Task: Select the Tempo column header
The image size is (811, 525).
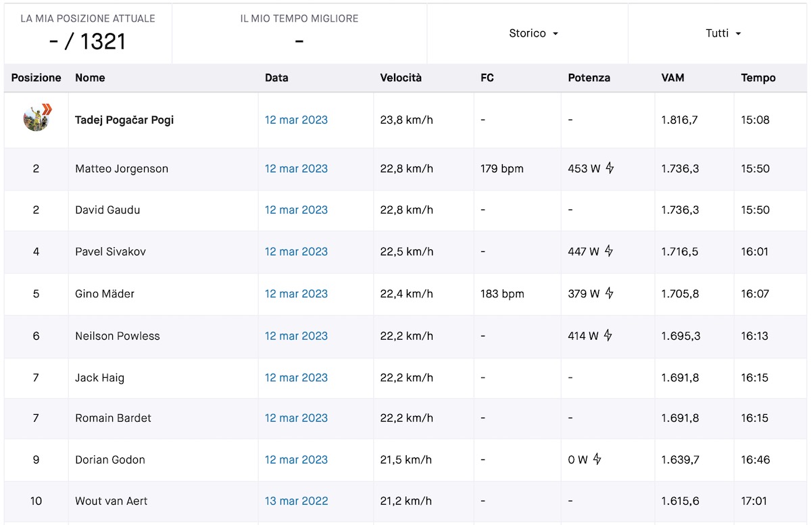Action: pyautogui.click(x=758, y=78)
